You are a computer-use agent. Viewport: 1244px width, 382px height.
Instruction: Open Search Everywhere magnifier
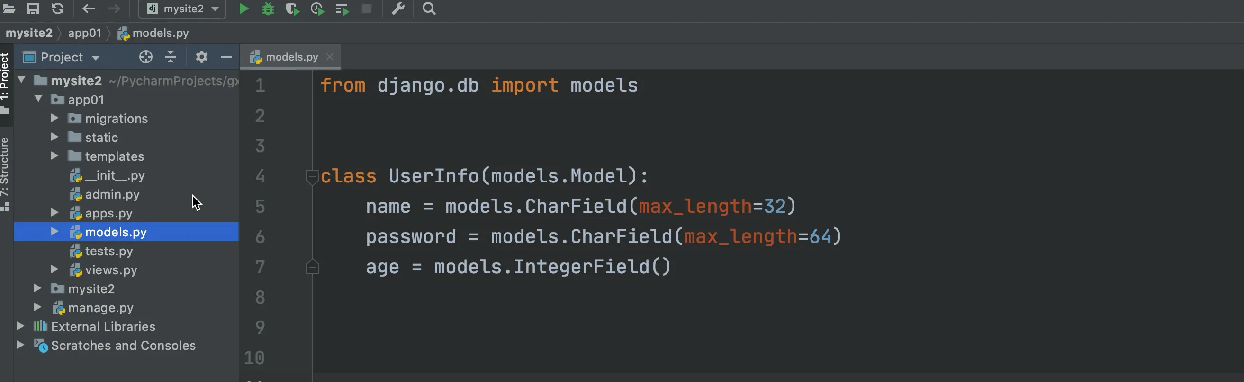(429, 9)
